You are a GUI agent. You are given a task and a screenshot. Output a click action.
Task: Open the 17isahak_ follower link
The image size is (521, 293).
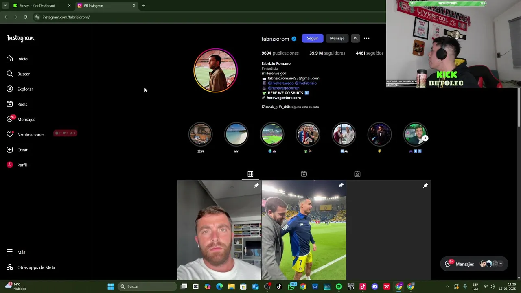point(268,107)
